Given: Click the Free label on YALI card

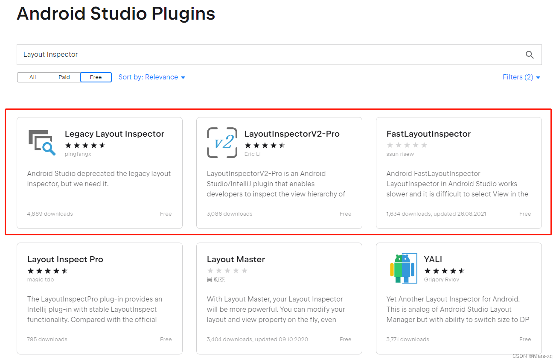Looking at the screenshot, I should [525, 340].
